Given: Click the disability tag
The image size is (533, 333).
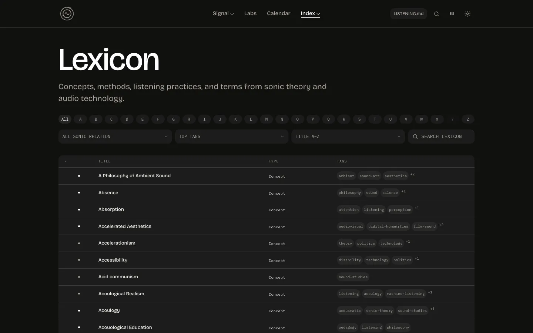Looking at the screenshot, I should [350, 260].
